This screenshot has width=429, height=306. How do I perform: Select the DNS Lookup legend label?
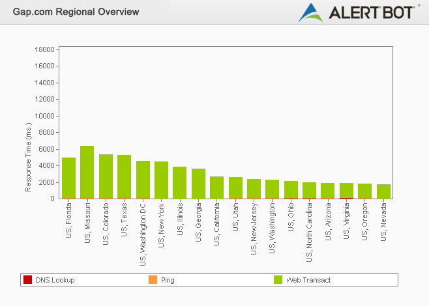tap(55, 280)
